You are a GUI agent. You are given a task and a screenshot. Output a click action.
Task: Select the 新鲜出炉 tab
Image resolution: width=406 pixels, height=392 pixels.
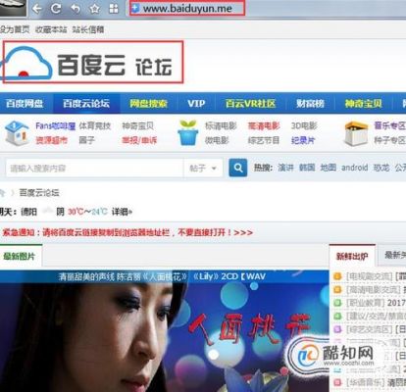(352, 256)
